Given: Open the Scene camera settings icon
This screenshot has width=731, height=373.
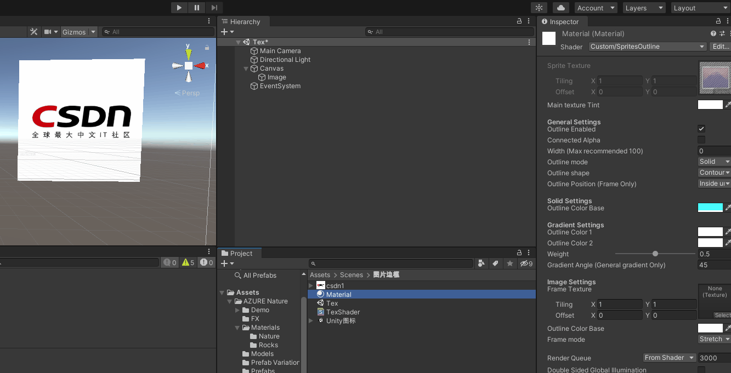Looking at the screenshot, I should tap(48, 32).
